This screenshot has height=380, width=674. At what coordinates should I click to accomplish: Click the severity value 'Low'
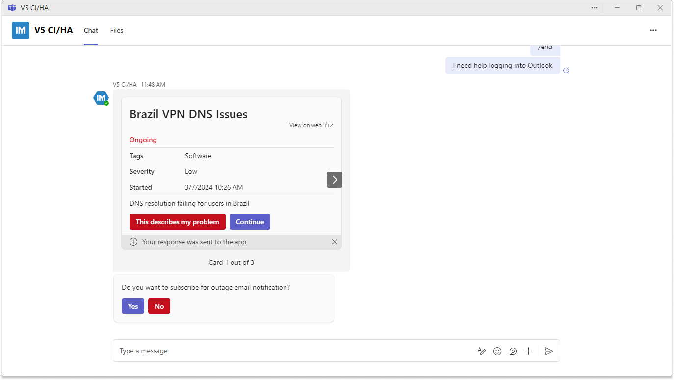point(191,171)
